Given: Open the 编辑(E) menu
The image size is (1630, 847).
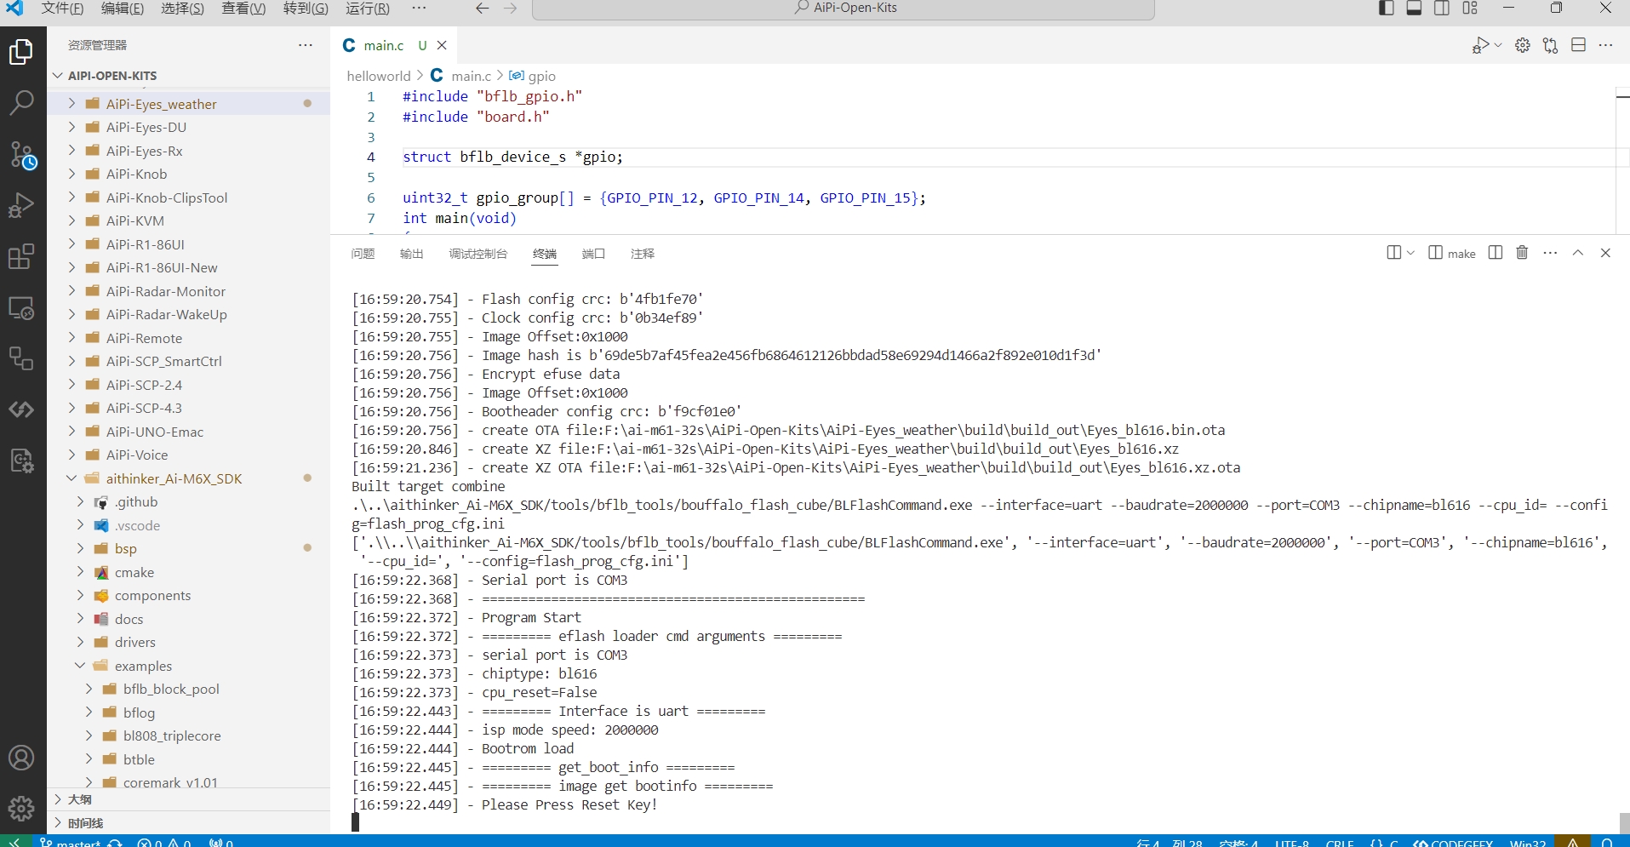Looking at the screenshot, I should [x=123, y=9].
